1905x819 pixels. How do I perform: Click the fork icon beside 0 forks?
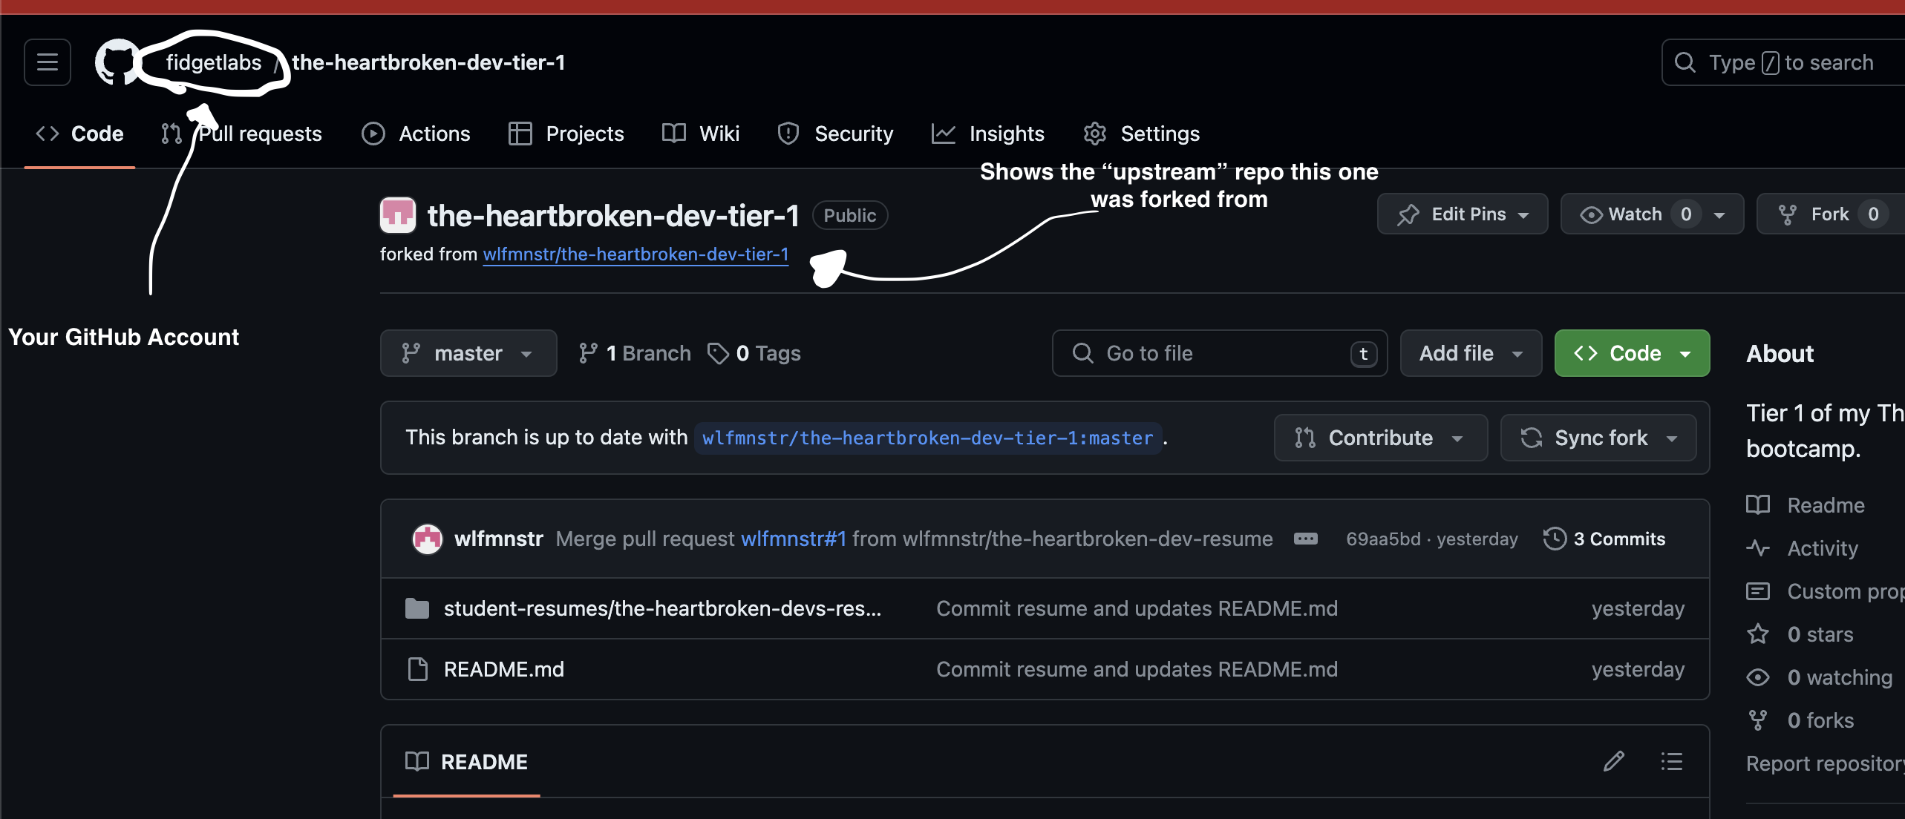[x=1758, y=720]
